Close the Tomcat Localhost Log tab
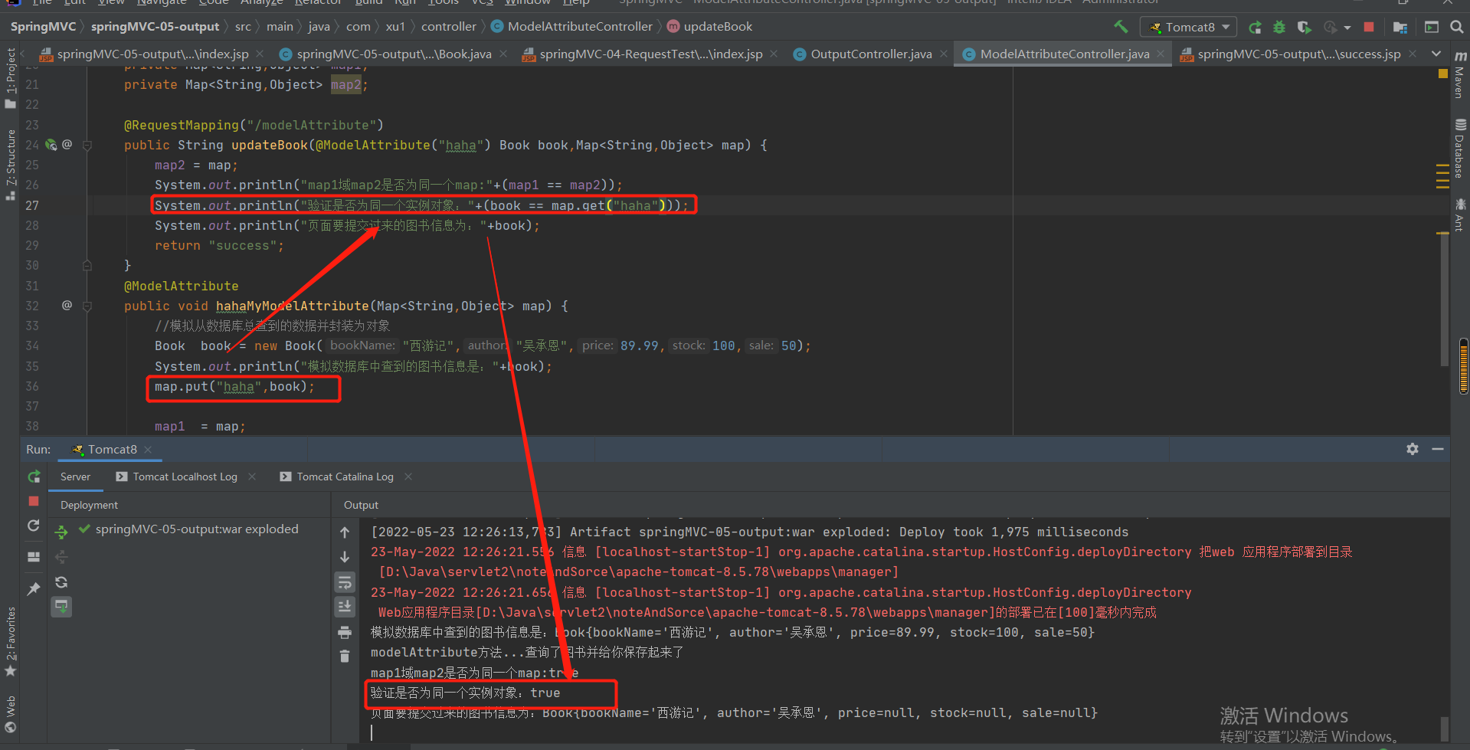Viewport: 1470px width, 750px height. [252, 477]
